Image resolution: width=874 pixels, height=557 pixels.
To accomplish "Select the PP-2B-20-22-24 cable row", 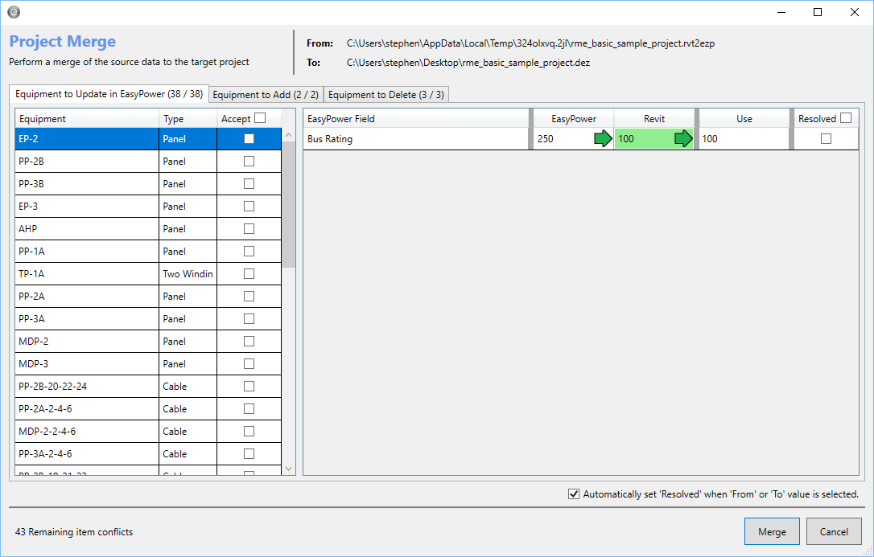I will [87, 387].
